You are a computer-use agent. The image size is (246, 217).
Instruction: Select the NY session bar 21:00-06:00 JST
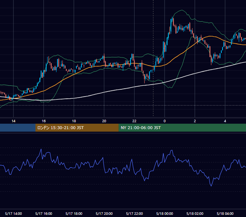(182, 128)
